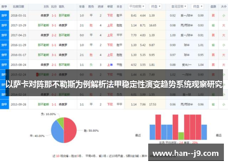Image resolution: width=228 pixels, height=165 pixels.
Task: Select the date 2016-01-17 row cell
Action: click(x=18, y=55)
